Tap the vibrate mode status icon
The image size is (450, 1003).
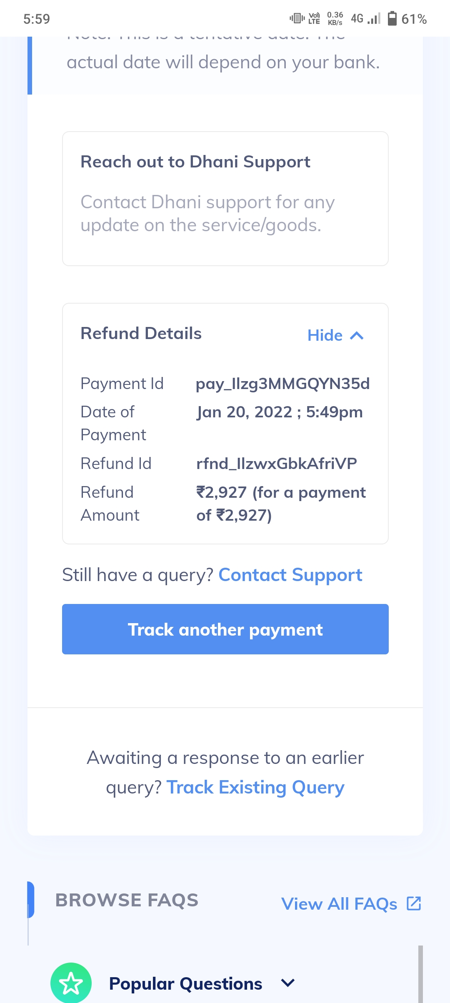pos(297,18)
